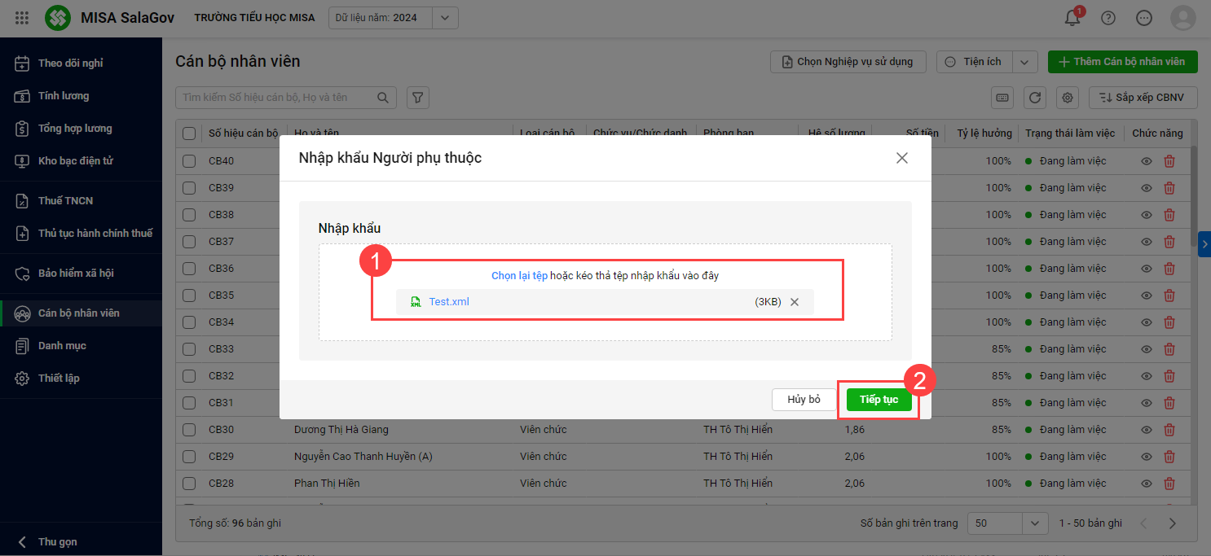Click the Chọn lại tệp link

(x=519, y=276)
